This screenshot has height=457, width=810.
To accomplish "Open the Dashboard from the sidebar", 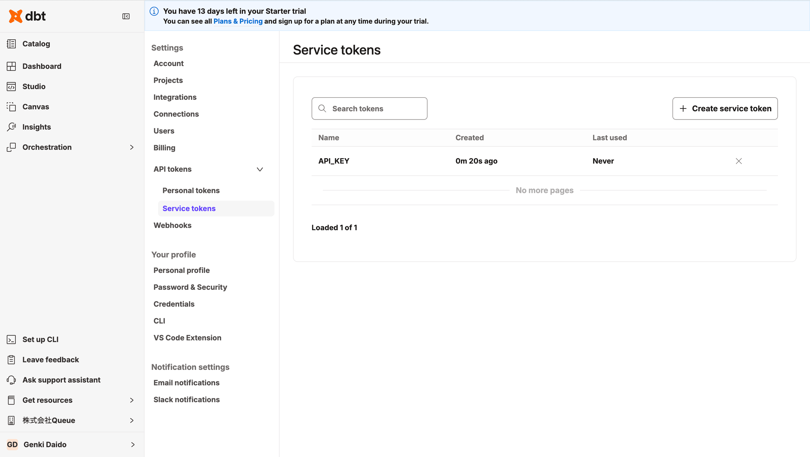I will tap(42, 66).
